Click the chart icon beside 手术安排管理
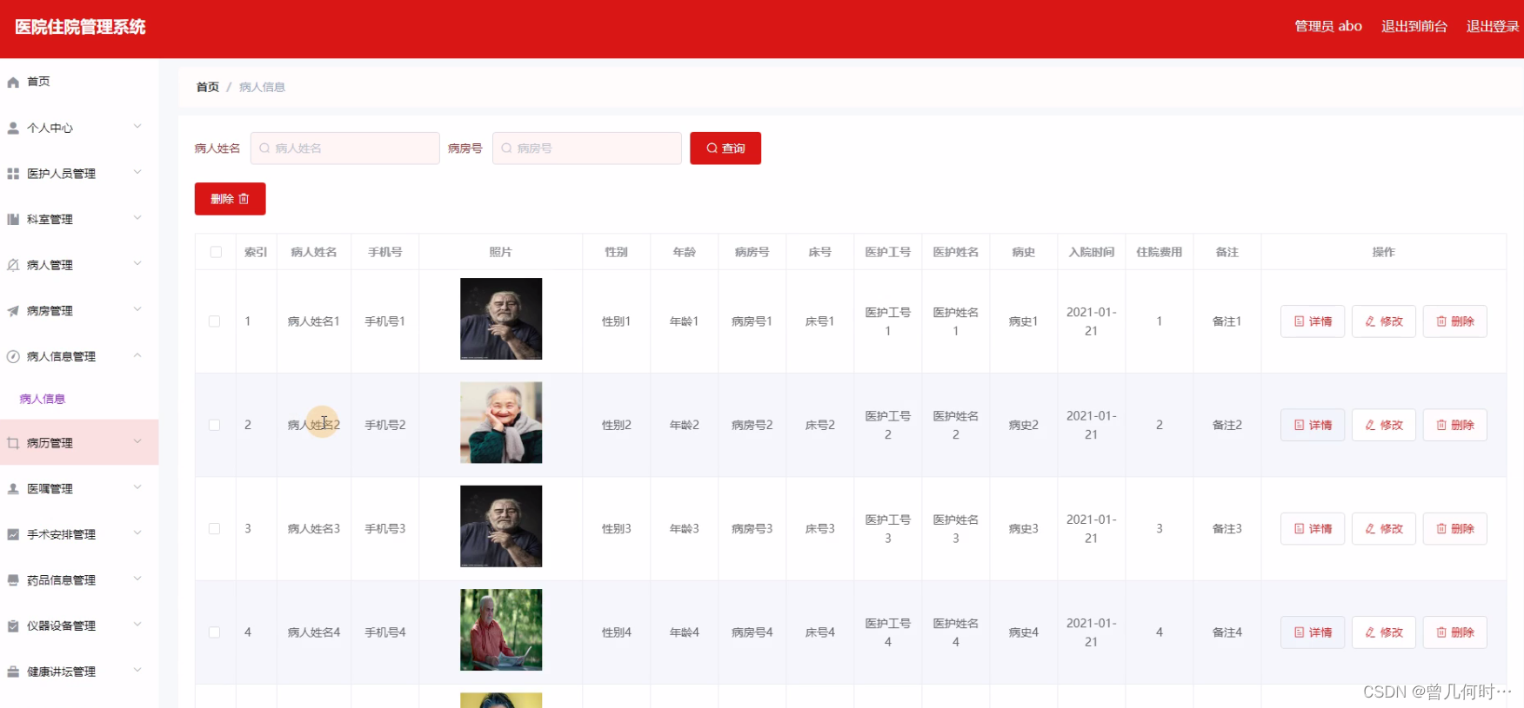 point(13,534)
